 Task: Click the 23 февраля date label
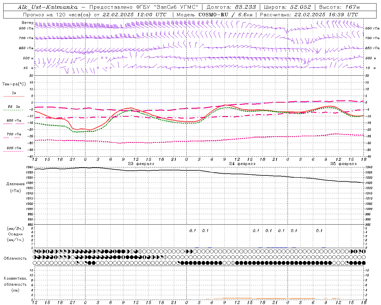(x=141, y=164)
